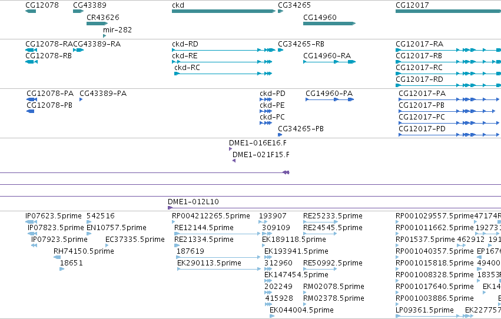Click the long ckd gene bar
This screenshot has width=501, height=319.
(x=224, y=11)
